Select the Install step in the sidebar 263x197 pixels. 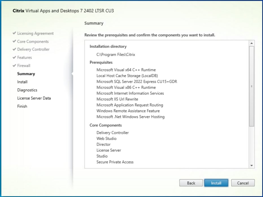22,82
